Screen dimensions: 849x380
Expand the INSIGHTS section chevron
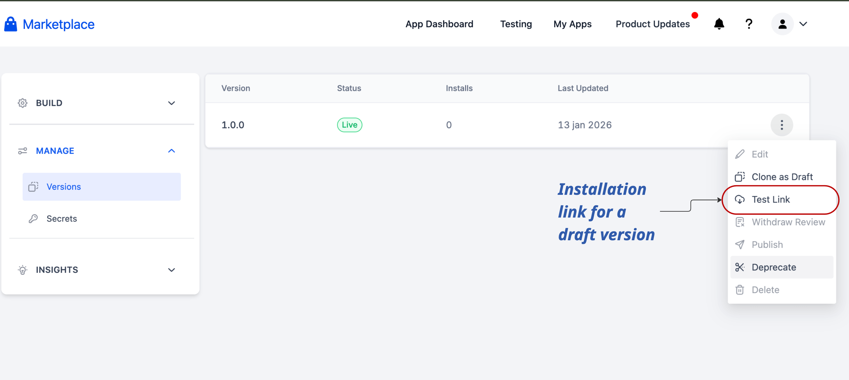(171, 270)
